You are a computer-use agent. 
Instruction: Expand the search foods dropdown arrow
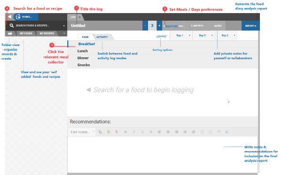click(x=64, y=26)
